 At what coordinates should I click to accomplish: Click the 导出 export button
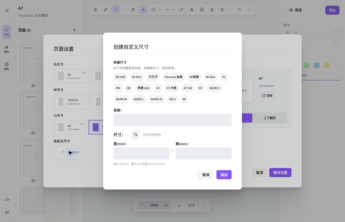pyautogui.click(x=332, y=10)
